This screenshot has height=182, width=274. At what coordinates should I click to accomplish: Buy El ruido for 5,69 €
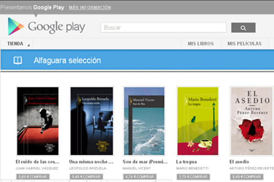click(33, 177)
